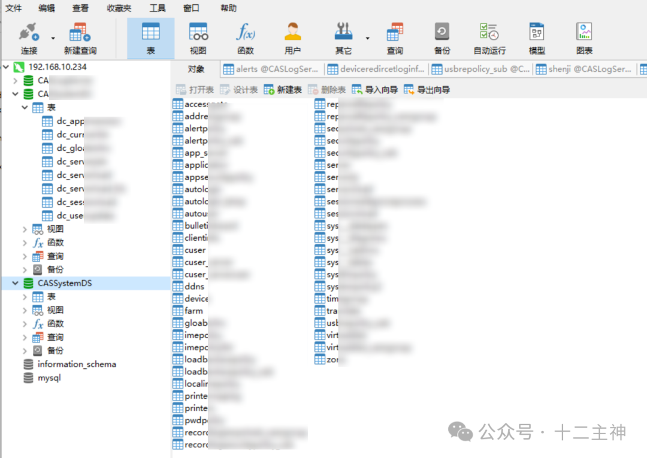The width and height of the screenshot is (647, 458).
Task: Expand 函数 under CASSystemDS
Action: pyautogui.click(x=25, y=324)
